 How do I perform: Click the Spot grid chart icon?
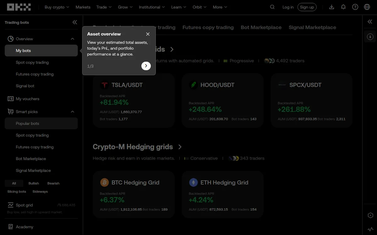11,205
